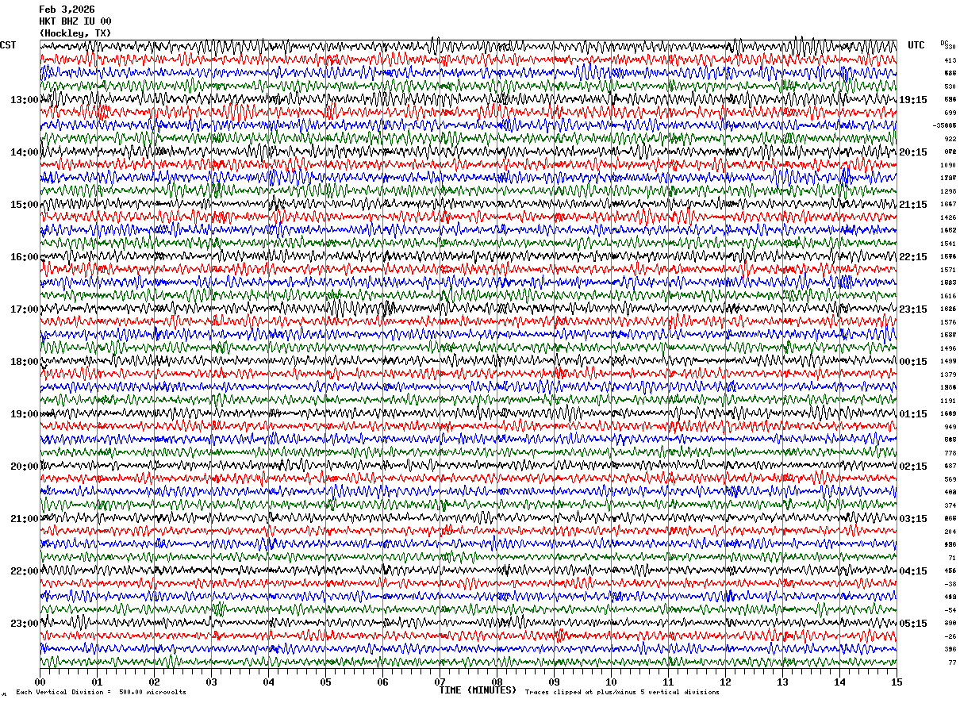Click the 22:00 CST row label

25,571
